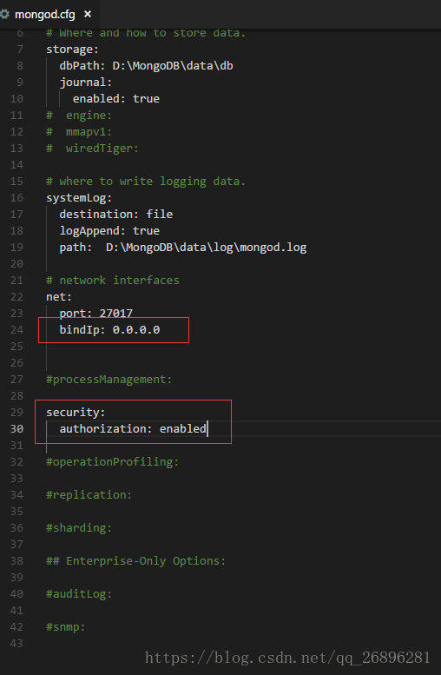Click the 'systemLog:' line
441x675 pixels.
pyautogui.click(x=79, y=197)
